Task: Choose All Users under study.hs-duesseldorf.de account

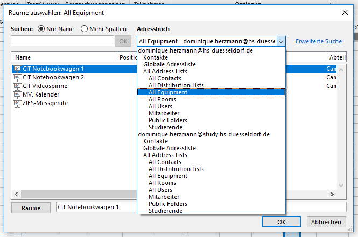Action: coord(160,190)
